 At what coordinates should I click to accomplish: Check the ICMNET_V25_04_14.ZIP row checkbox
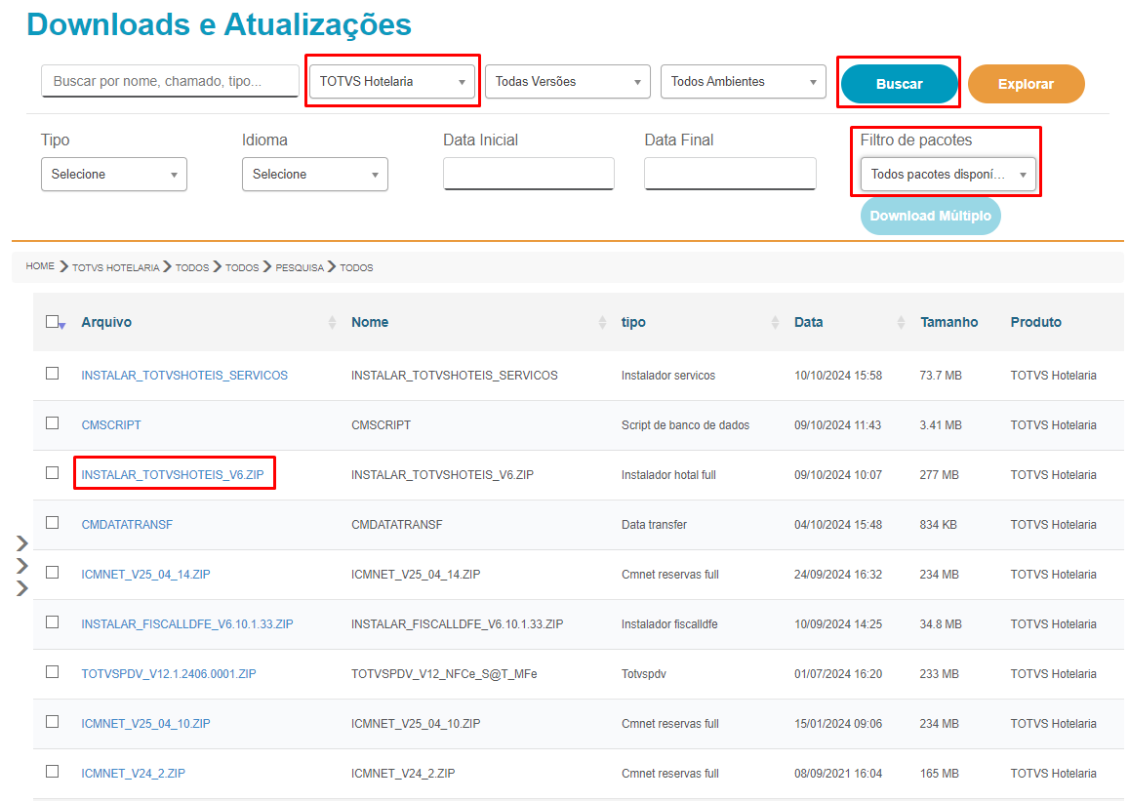tap(52, 572)
